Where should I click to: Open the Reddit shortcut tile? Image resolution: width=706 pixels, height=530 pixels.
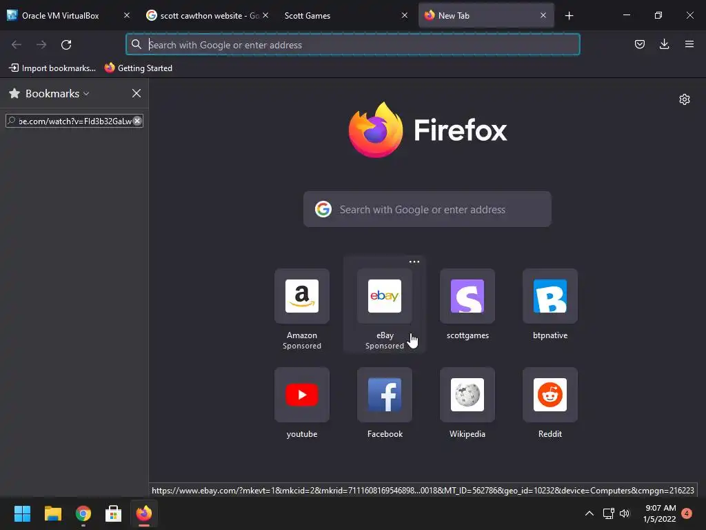[549, 395]
